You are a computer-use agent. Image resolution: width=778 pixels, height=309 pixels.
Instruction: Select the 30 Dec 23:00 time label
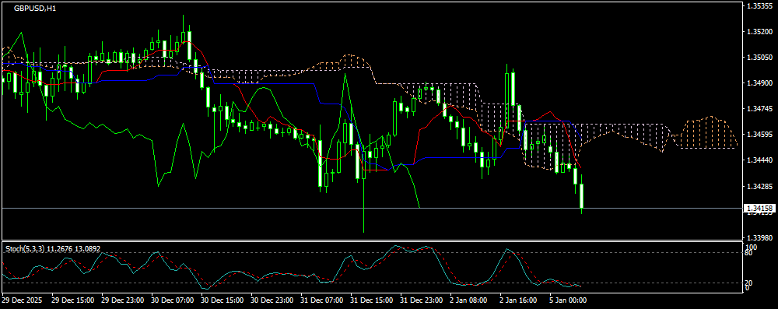pos(272,300)
